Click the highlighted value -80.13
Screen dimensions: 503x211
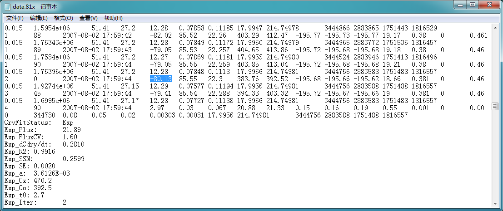coord(161,79)
